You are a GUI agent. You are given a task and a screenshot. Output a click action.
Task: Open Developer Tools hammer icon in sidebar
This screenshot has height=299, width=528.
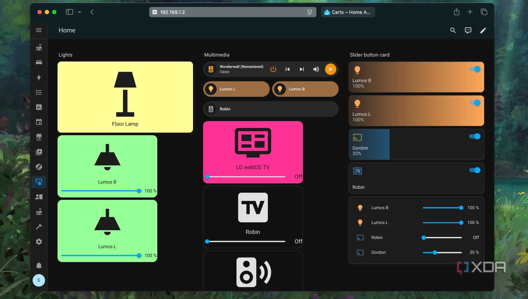39,227
